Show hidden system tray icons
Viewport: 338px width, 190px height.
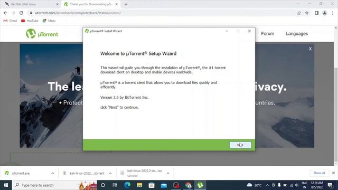[267, 185]
